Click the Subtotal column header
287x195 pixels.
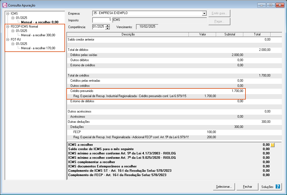tap(230, 35)
